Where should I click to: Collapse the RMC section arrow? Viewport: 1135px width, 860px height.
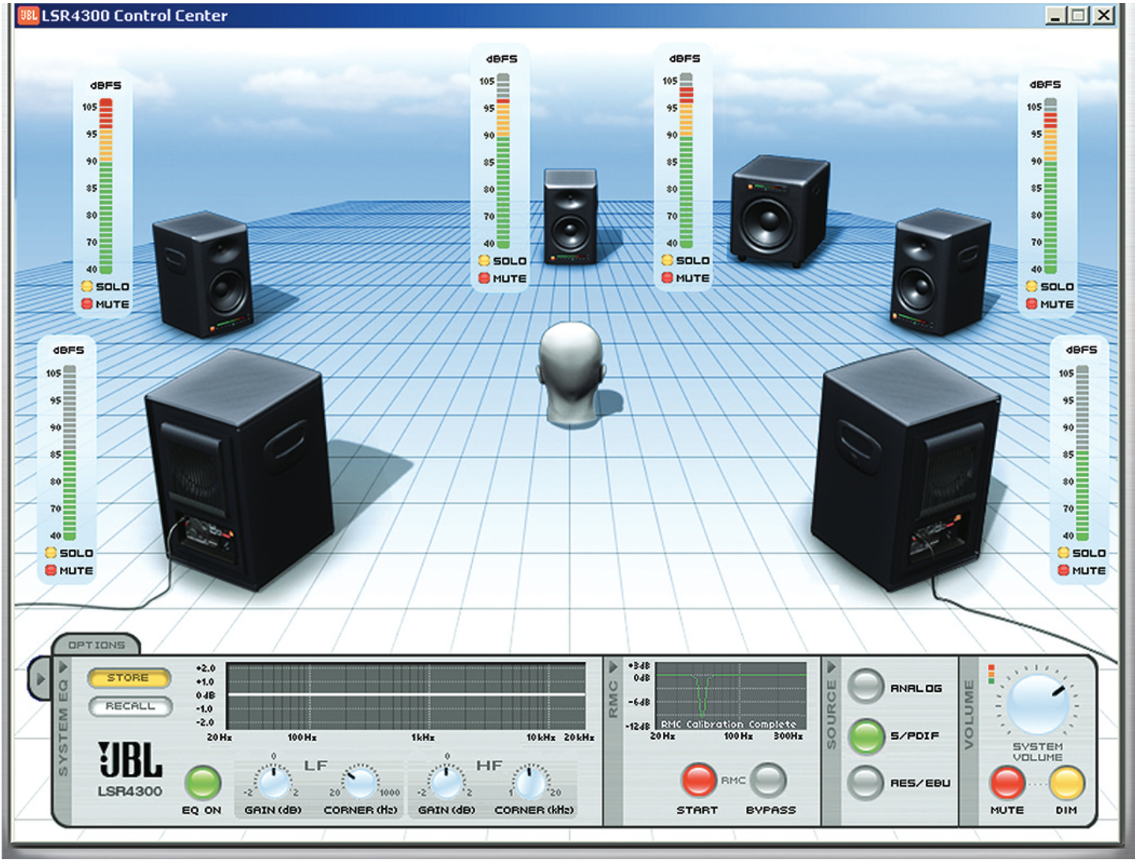coord(612,667)
